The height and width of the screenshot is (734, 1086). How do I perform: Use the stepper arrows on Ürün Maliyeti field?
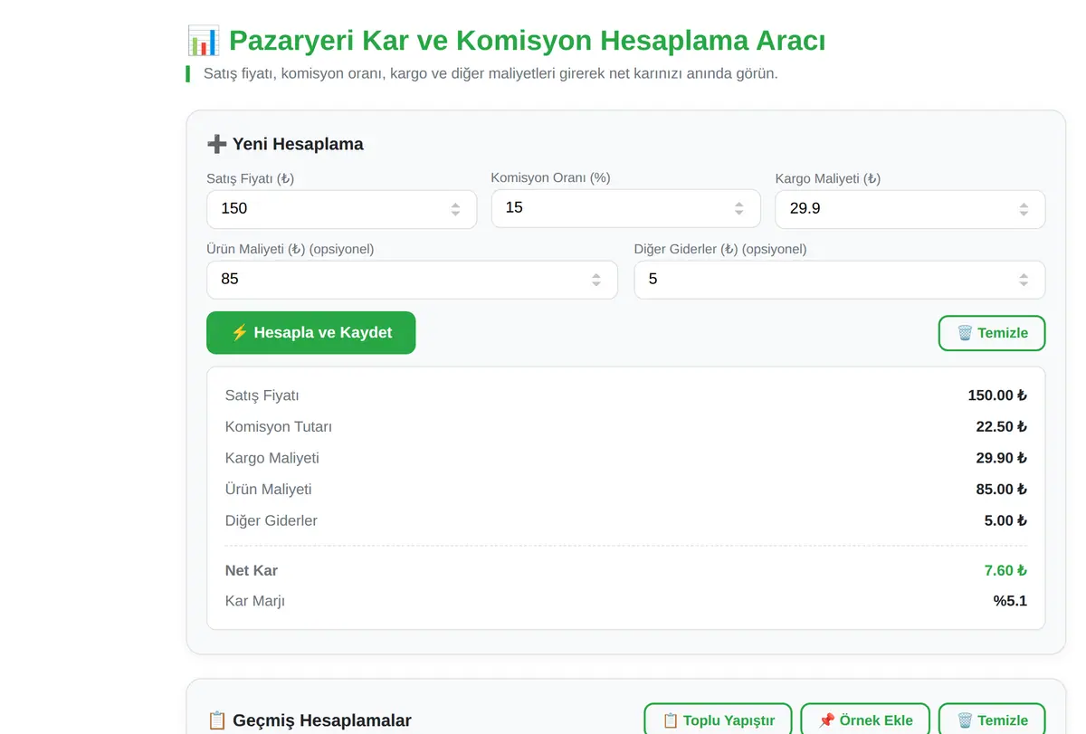pos(596,280)
